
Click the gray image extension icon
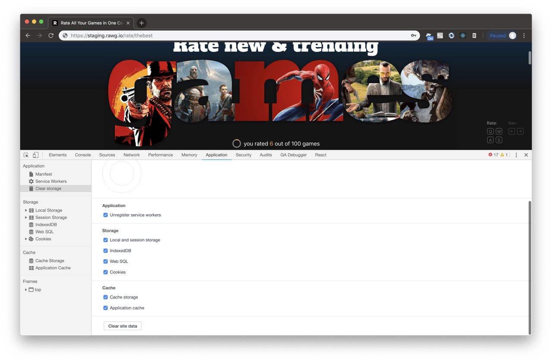point(440,36)
